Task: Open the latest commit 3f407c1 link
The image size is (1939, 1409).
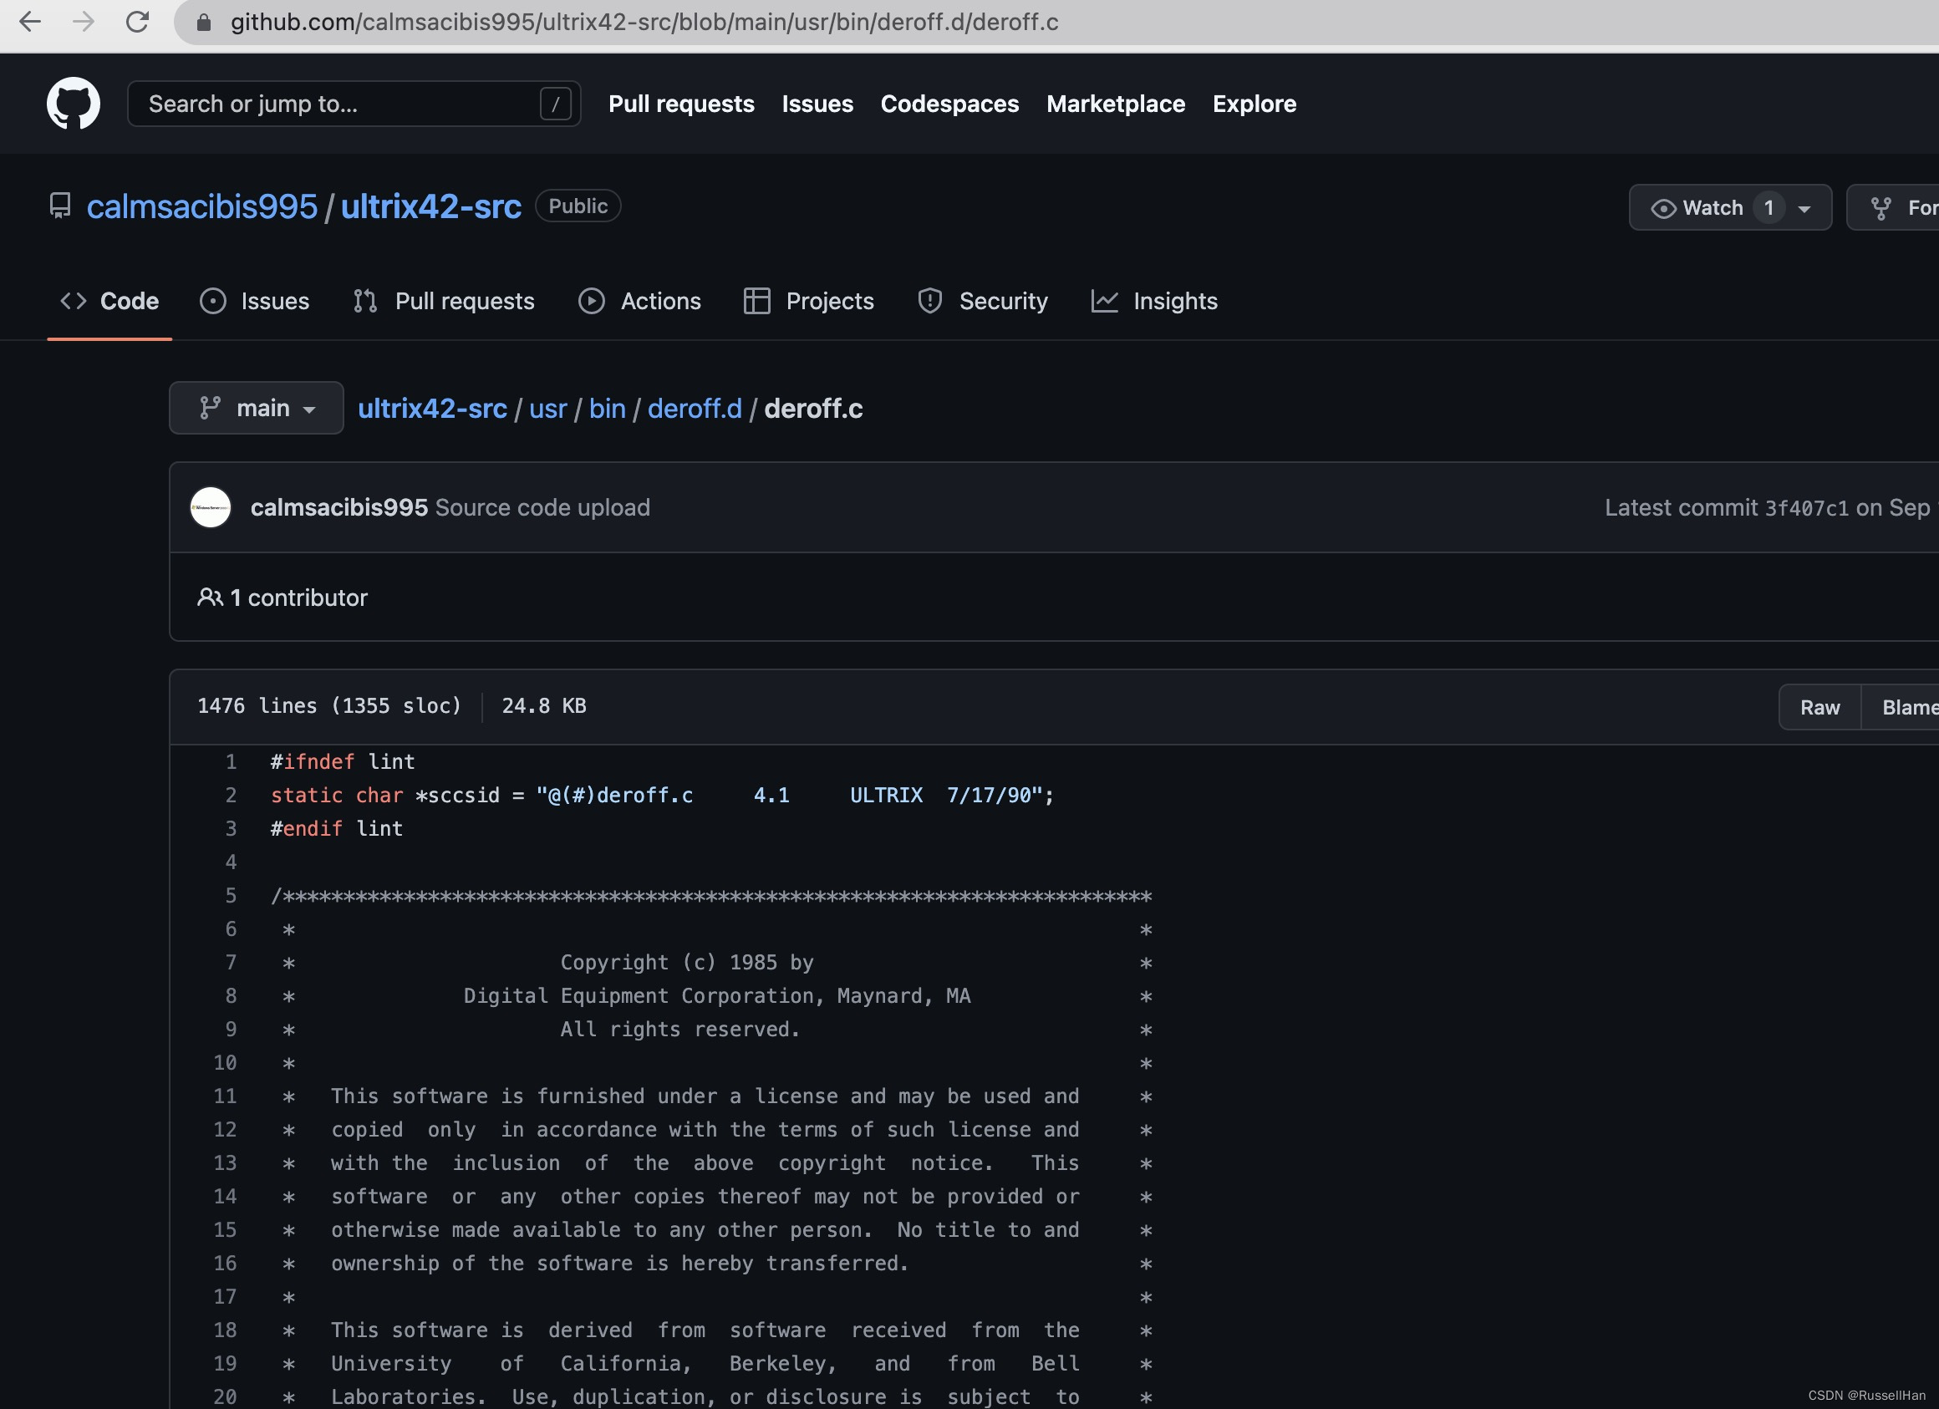Action: (1806, 509)
